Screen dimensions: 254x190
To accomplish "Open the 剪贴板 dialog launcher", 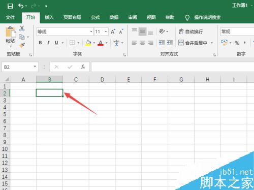I will pos(30,55).
